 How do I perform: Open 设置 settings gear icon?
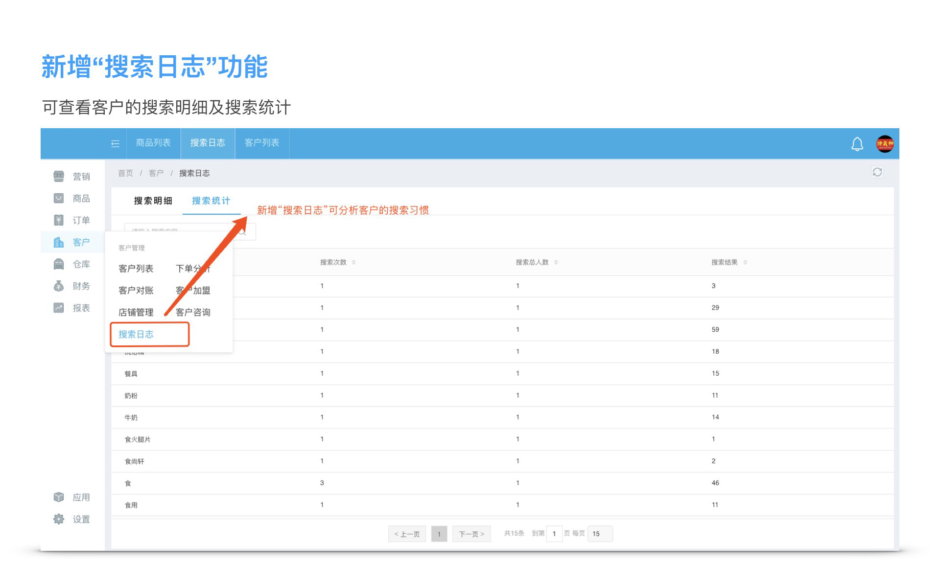59,519
